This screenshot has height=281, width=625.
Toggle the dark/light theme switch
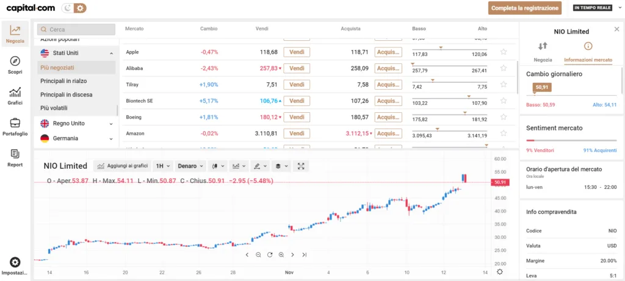[x=74, y=8]
